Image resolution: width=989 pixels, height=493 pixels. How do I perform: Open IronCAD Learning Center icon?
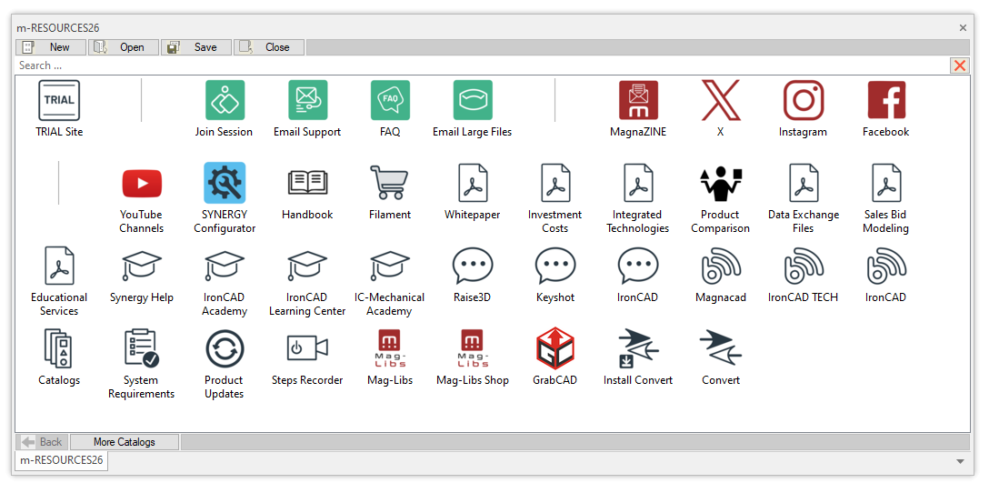point(307,267)
